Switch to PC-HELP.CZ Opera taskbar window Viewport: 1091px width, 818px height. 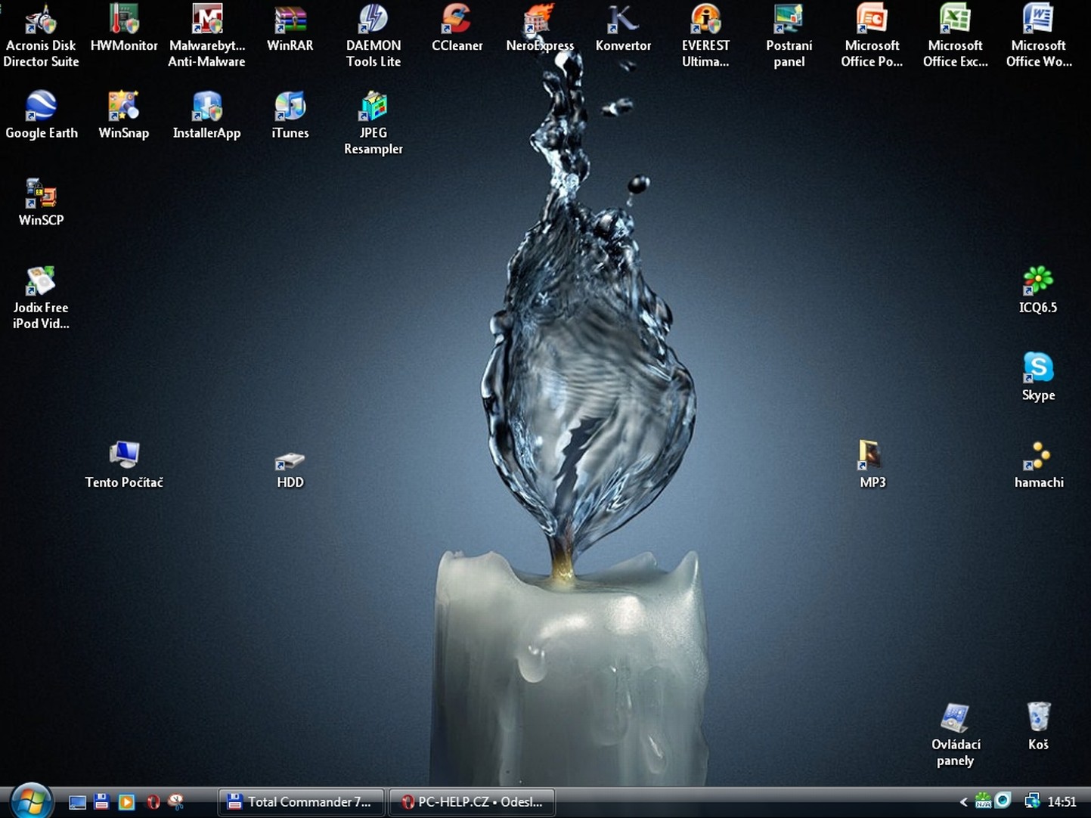pyautogui.click(x=472, y=802)
